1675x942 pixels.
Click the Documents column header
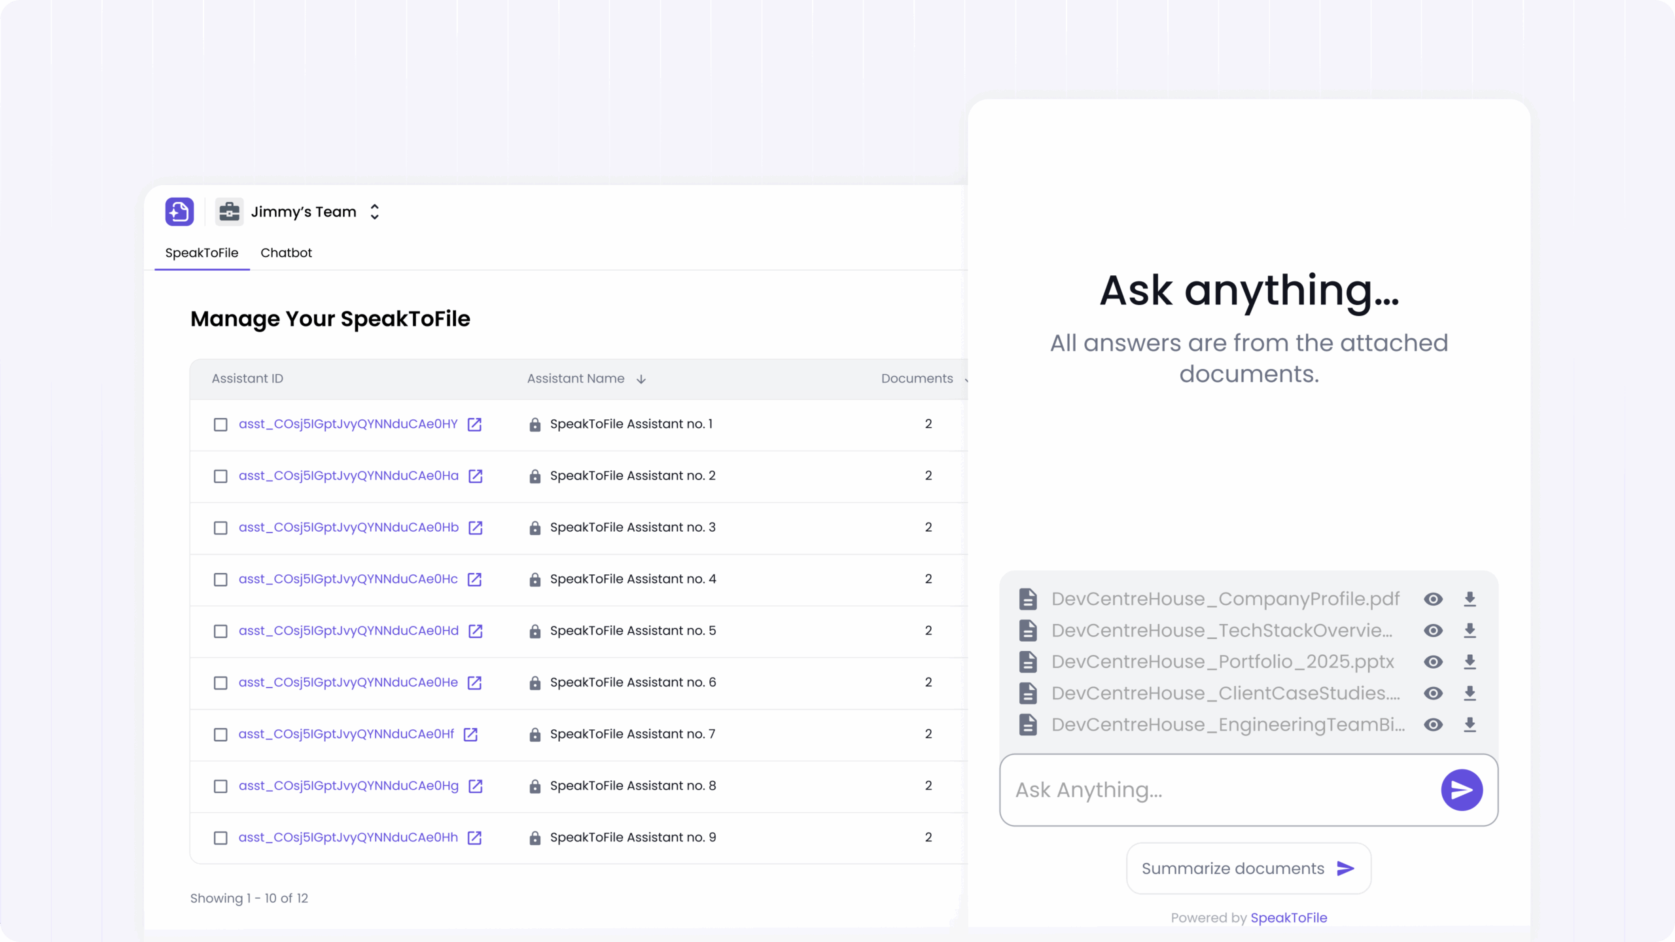(x=917, y=379)
